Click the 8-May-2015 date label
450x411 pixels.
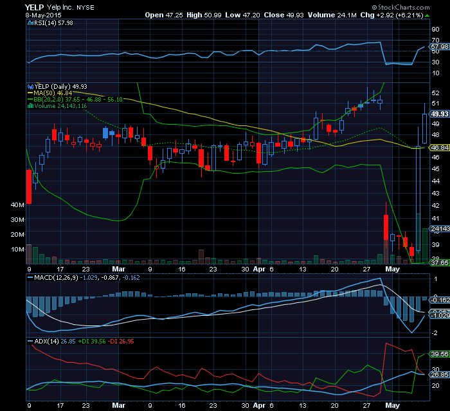43,15
